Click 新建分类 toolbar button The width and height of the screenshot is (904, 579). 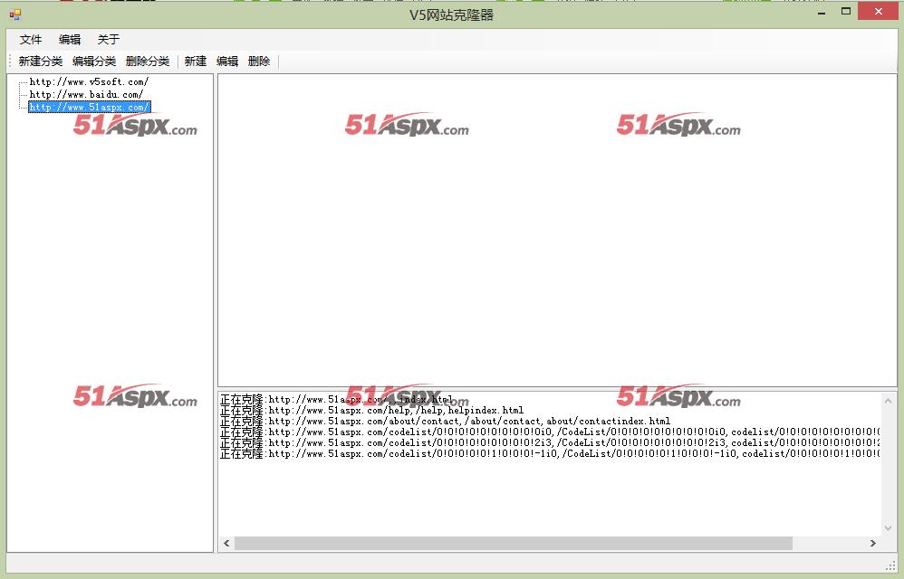pyautogui.click(x=41, y=61)
